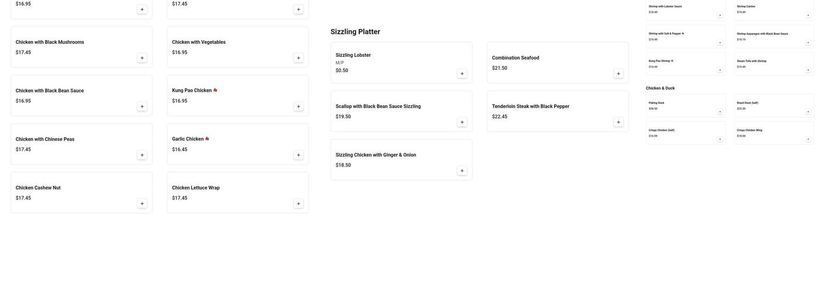Add Sizzling Lobster to order
Screen dimensions: 819x292
462,74
